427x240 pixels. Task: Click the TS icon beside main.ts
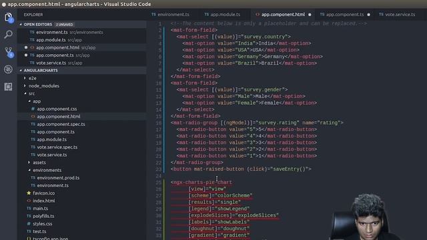click(x=29, y=209)
